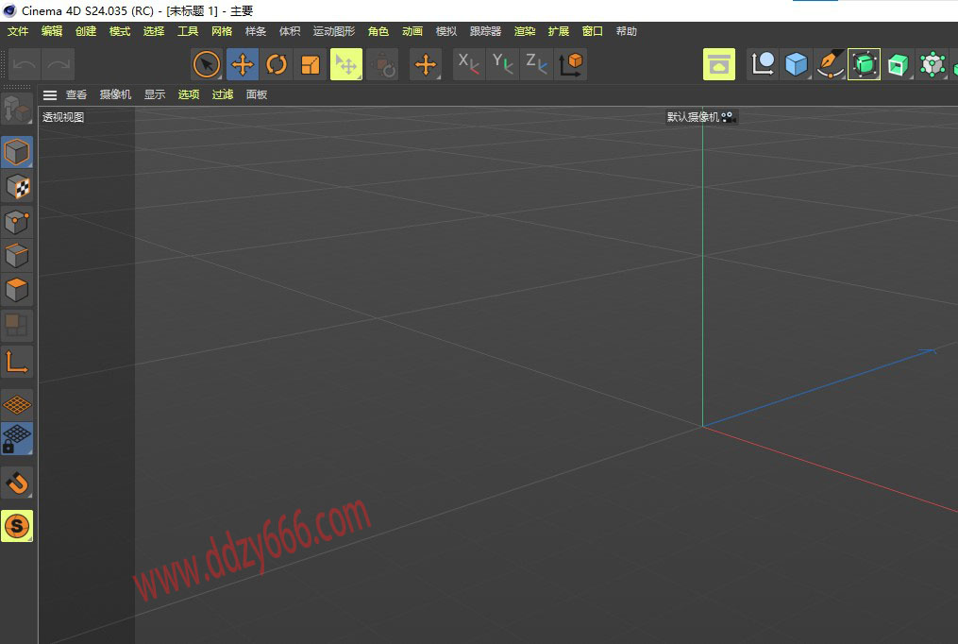This screenshot has height=644, width=958.
Task: Open the 角色 menu
Action: (378, 31)
